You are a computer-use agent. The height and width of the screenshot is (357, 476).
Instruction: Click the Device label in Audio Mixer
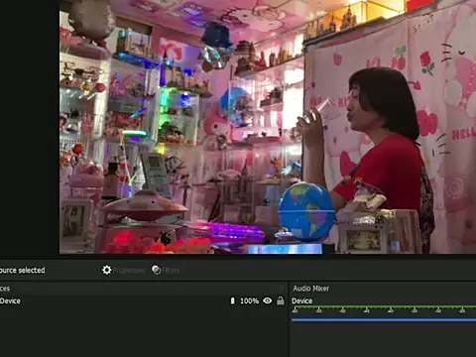pyautogui.click(x=302, y=300)
